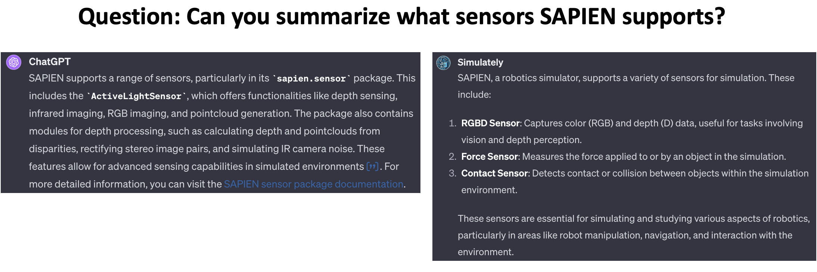Image resolution: width=817 pixels, height=272 pixels.
Task: Open the SAPIEN sensor package documentation link
Action: pyautogui.click(x=313, y=184)
